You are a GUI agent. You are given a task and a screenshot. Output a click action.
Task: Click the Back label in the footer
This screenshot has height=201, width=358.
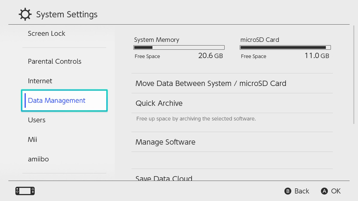tap(302, 191)
